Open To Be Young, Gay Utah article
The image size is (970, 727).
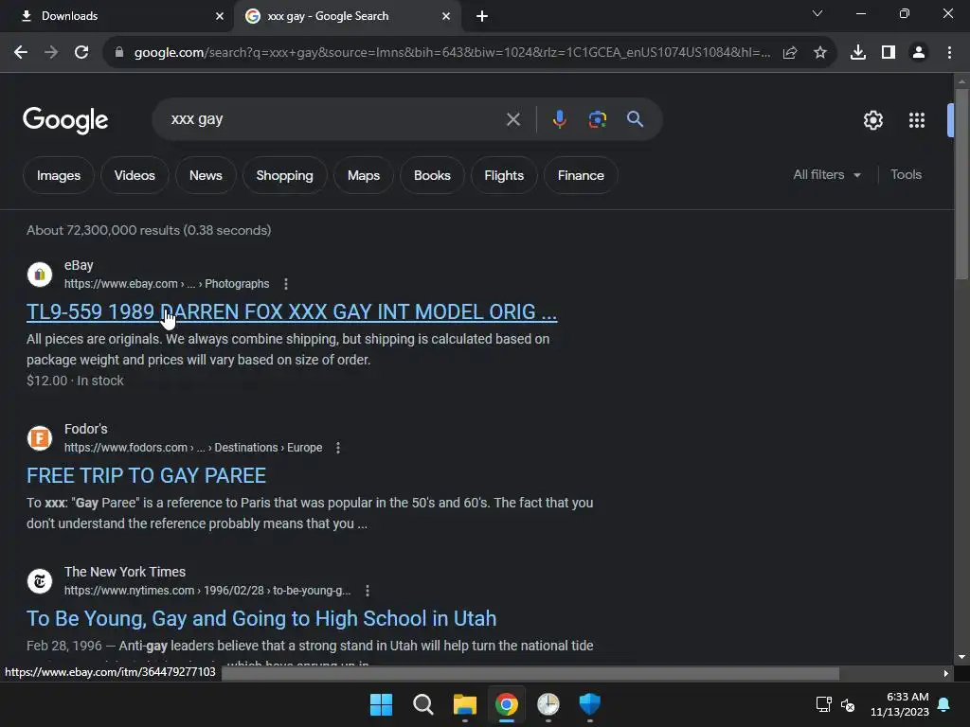pyautogui.click(x=261, y=619)
